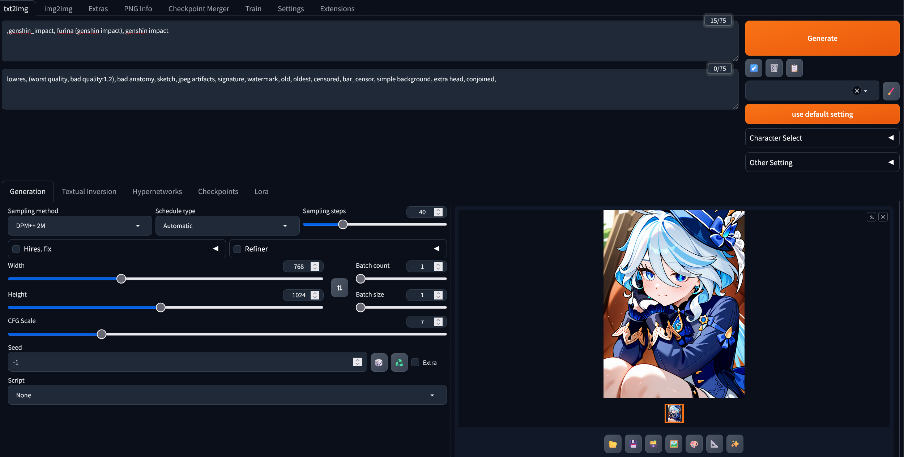Enable the Hires. fix checkbox
Viewport: 904px width, 457px height.
click(x=16, y=249)
